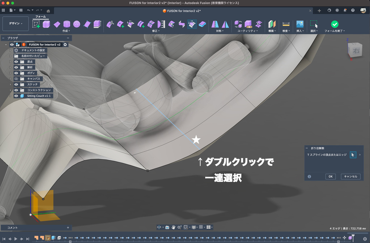Click the Pan hand tool in the navigation bar

click(173, 227)
